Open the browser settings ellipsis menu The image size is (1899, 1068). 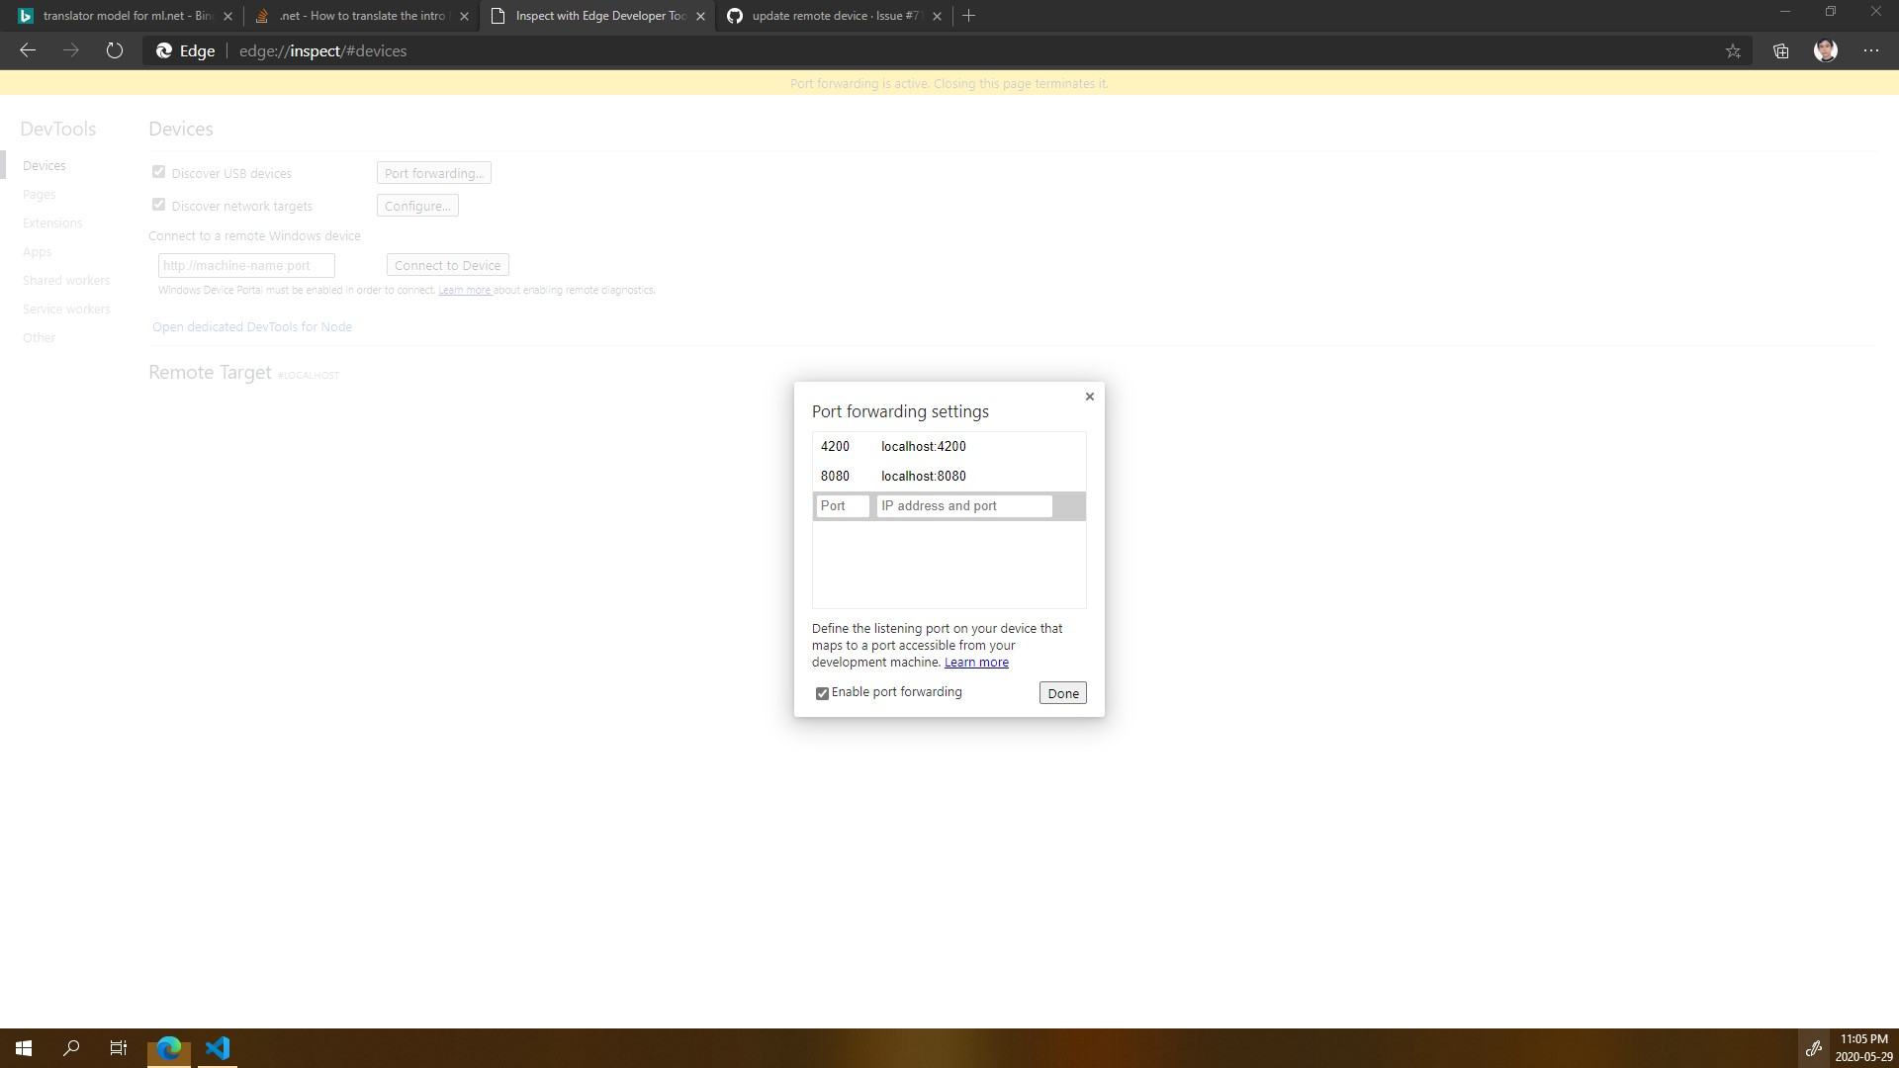1871,50
